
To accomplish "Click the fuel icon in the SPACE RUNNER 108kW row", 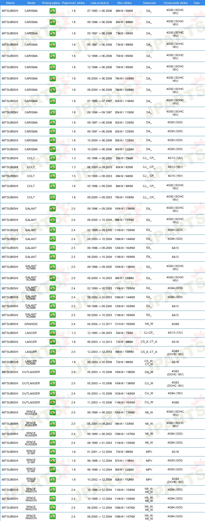I will point(52,434).
